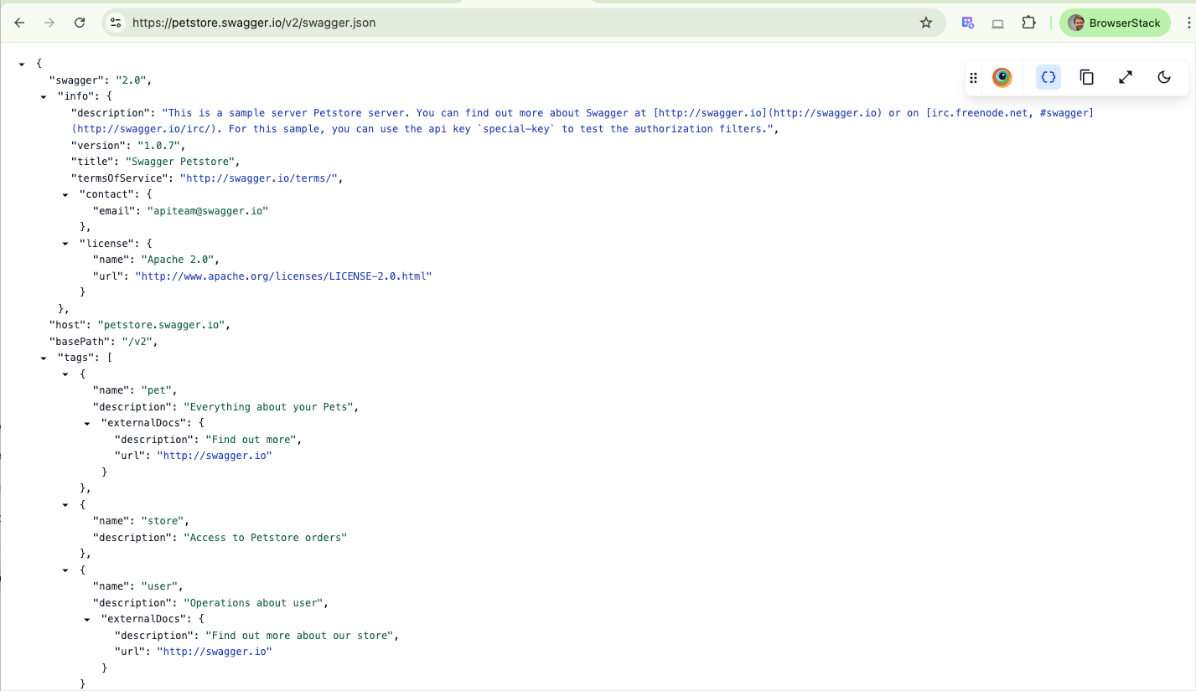The image size is (1196, 691).
Task: Bookmark the page with the star icon
Action: pos(926,23)
